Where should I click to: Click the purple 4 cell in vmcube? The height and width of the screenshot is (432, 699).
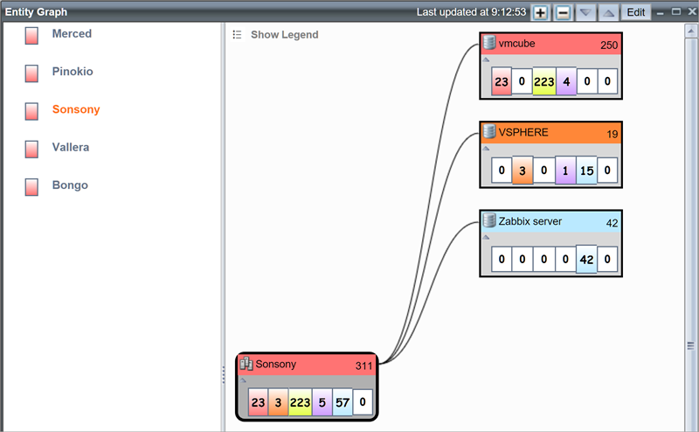click(566, 81)
